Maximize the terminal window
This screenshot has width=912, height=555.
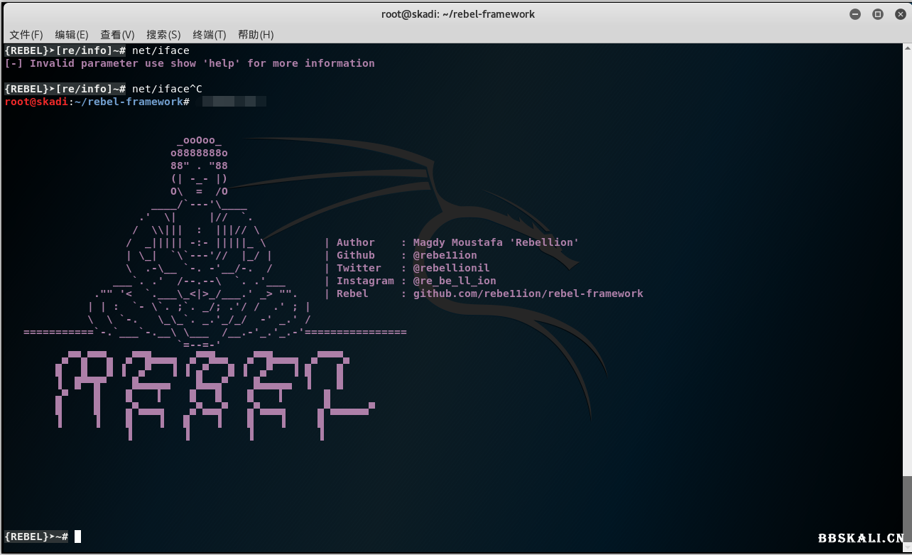click(877, 14)
